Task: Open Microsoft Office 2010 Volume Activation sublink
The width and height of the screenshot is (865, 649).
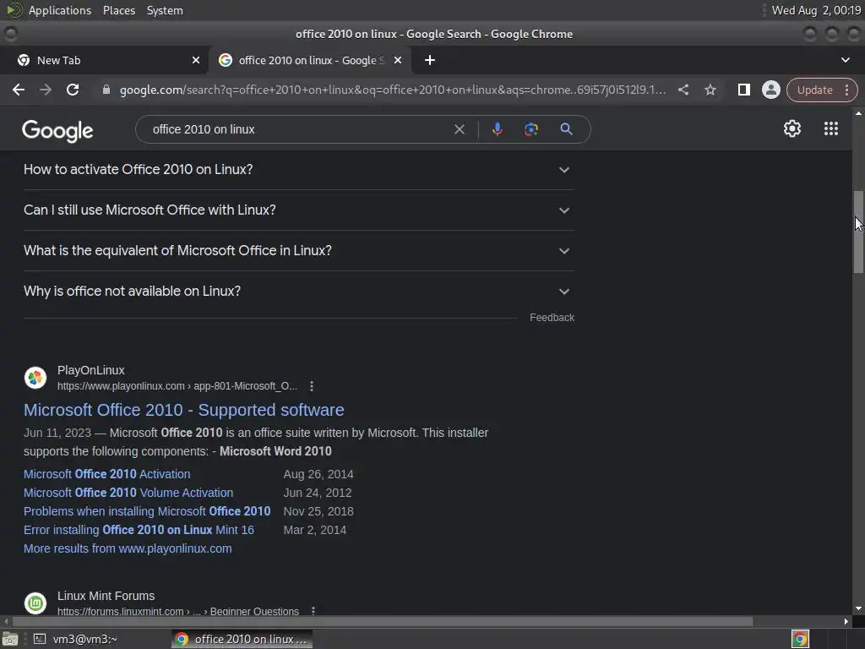Action: coord(128,493)
